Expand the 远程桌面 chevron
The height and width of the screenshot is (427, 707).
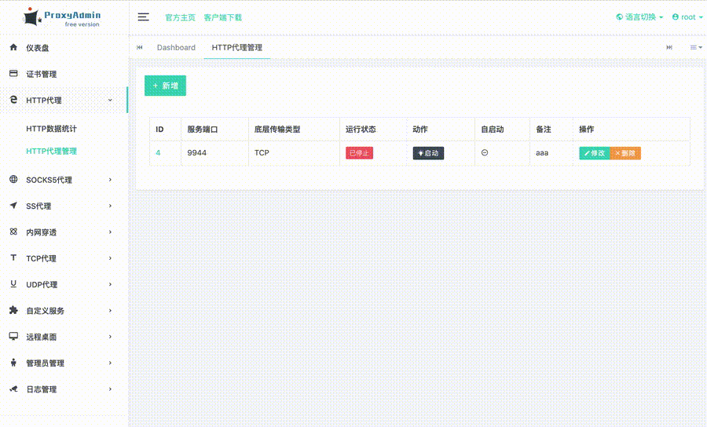coord(110,337)
